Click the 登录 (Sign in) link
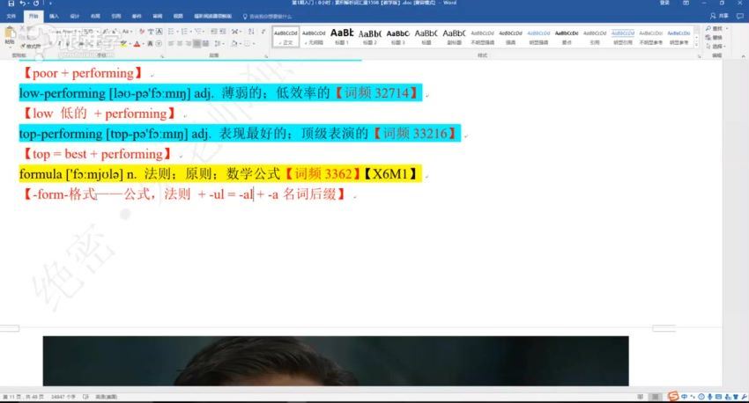The width and height of the screenshot is (749, 403). pyautogui.click(x=664, y=3)
